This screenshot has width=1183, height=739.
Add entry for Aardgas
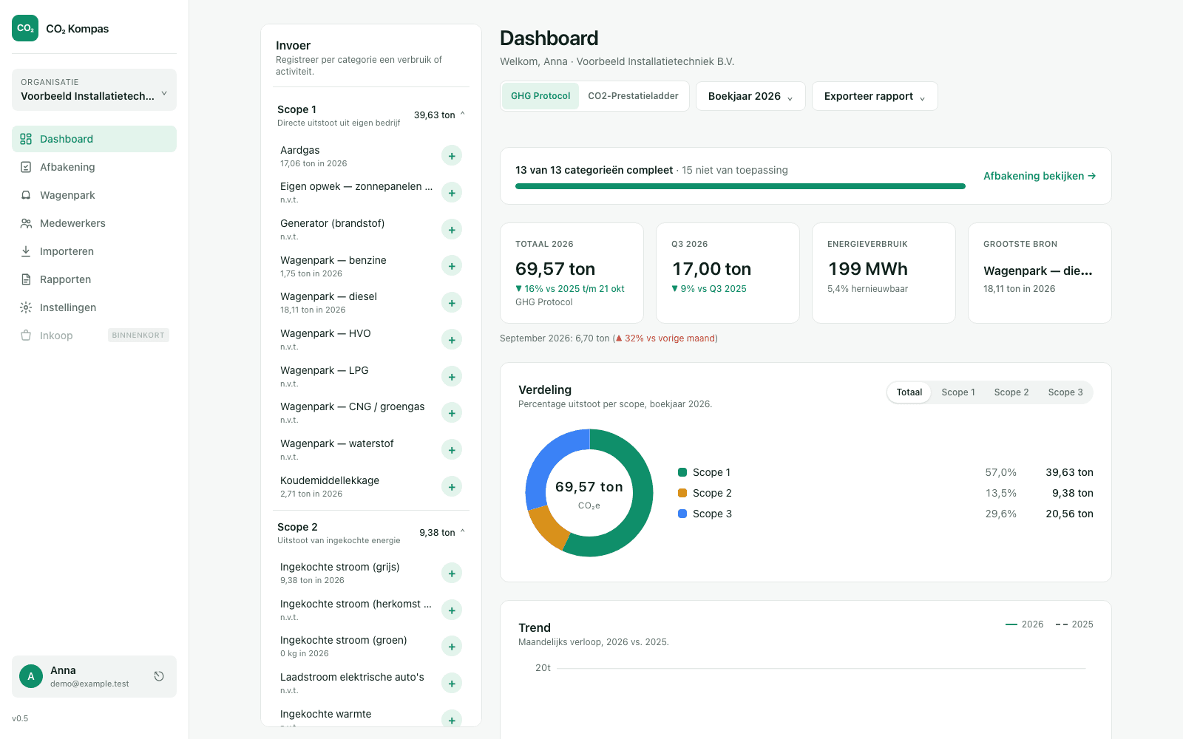tap(452, 156)
